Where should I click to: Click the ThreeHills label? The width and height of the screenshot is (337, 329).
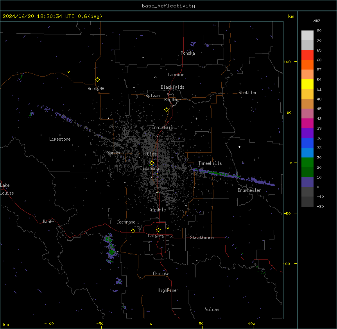click(x=210, y=163)
